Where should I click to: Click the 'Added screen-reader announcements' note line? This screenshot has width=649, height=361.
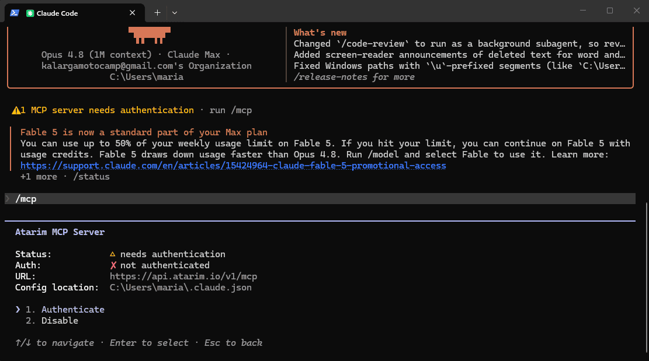459,55
